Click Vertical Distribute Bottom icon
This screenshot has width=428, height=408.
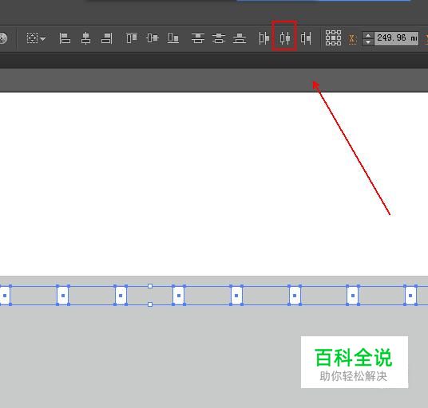(240, 38)
